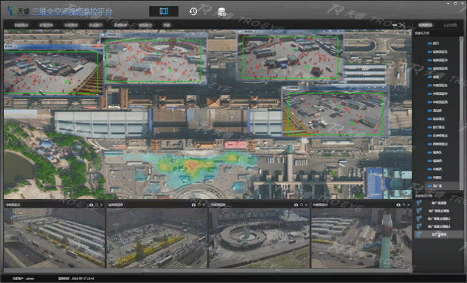The height and width of the screenshot is (283, 467).
Task: Click the snapshot camera icon on the fourth bottom video panel
Action: click(x=398, y=205)
